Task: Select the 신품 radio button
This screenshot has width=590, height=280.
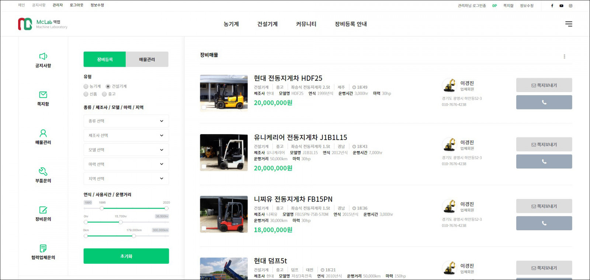Action: [86, 94]
